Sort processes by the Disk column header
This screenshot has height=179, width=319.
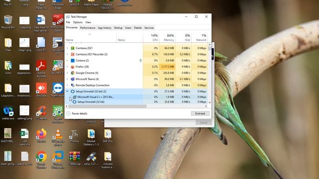click(183, 37)
